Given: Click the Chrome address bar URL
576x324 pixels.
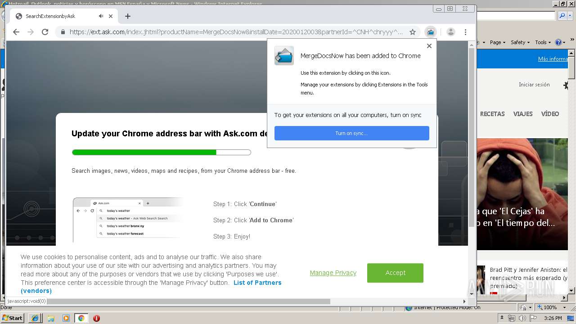Looking at the screenshot, I should pos(236,32).
